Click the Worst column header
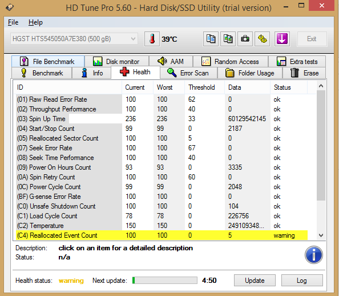This screenshot has width=339, height=296. (x=169, y=87)
